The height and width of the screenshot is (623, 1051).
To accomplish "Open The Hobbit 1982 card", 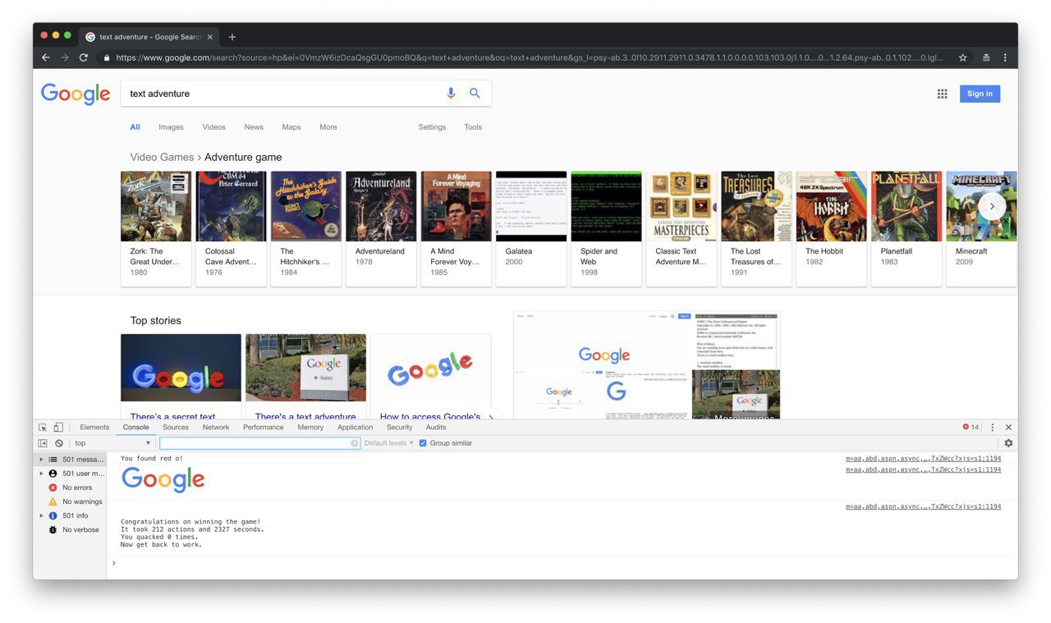I will point(831,228).
